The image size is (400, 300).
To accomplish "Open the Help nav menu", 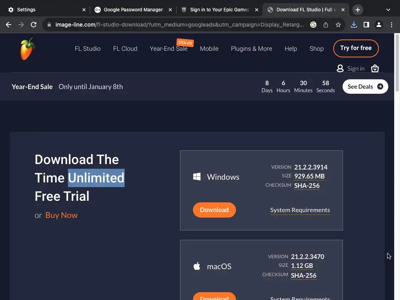I will (x=291, y=48).
